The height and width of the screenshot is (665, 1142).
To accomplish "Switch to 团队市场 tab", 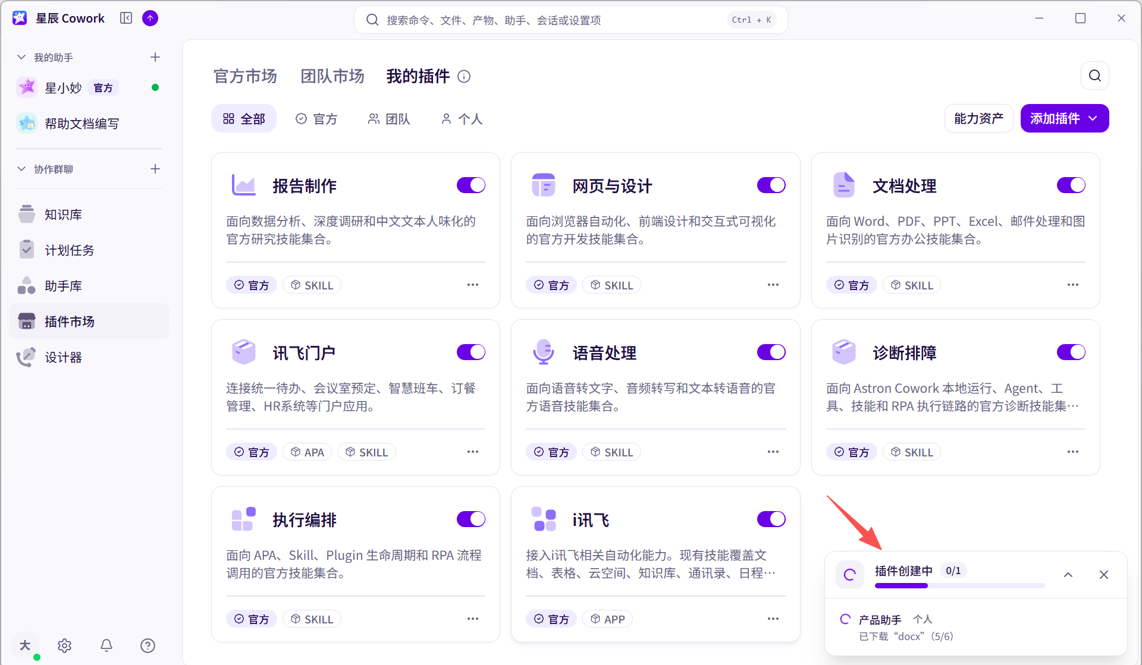I will coord(332,76).
